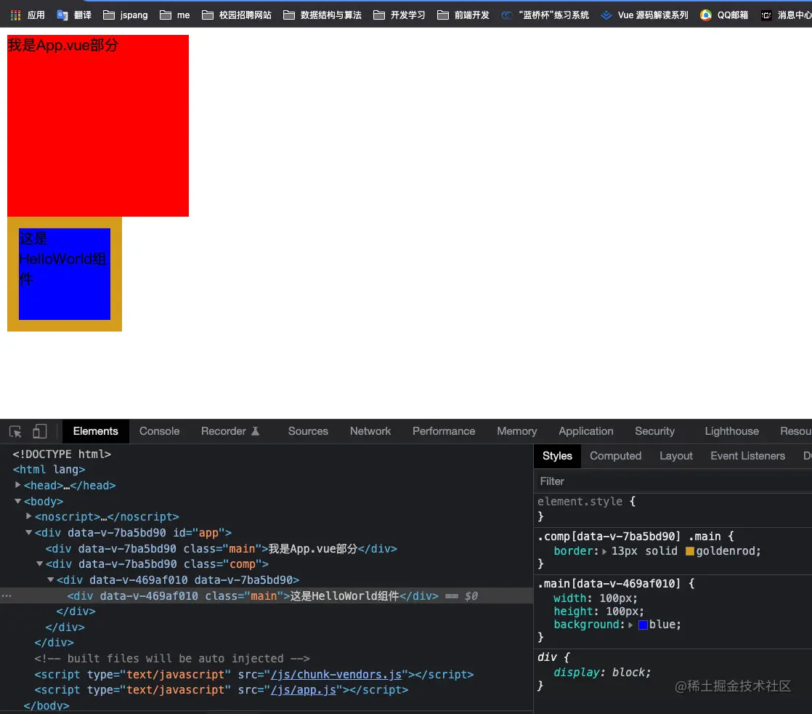Click the Recorder flask icon
The width and height of the screenshot is (812, 714).
[256, 431]
